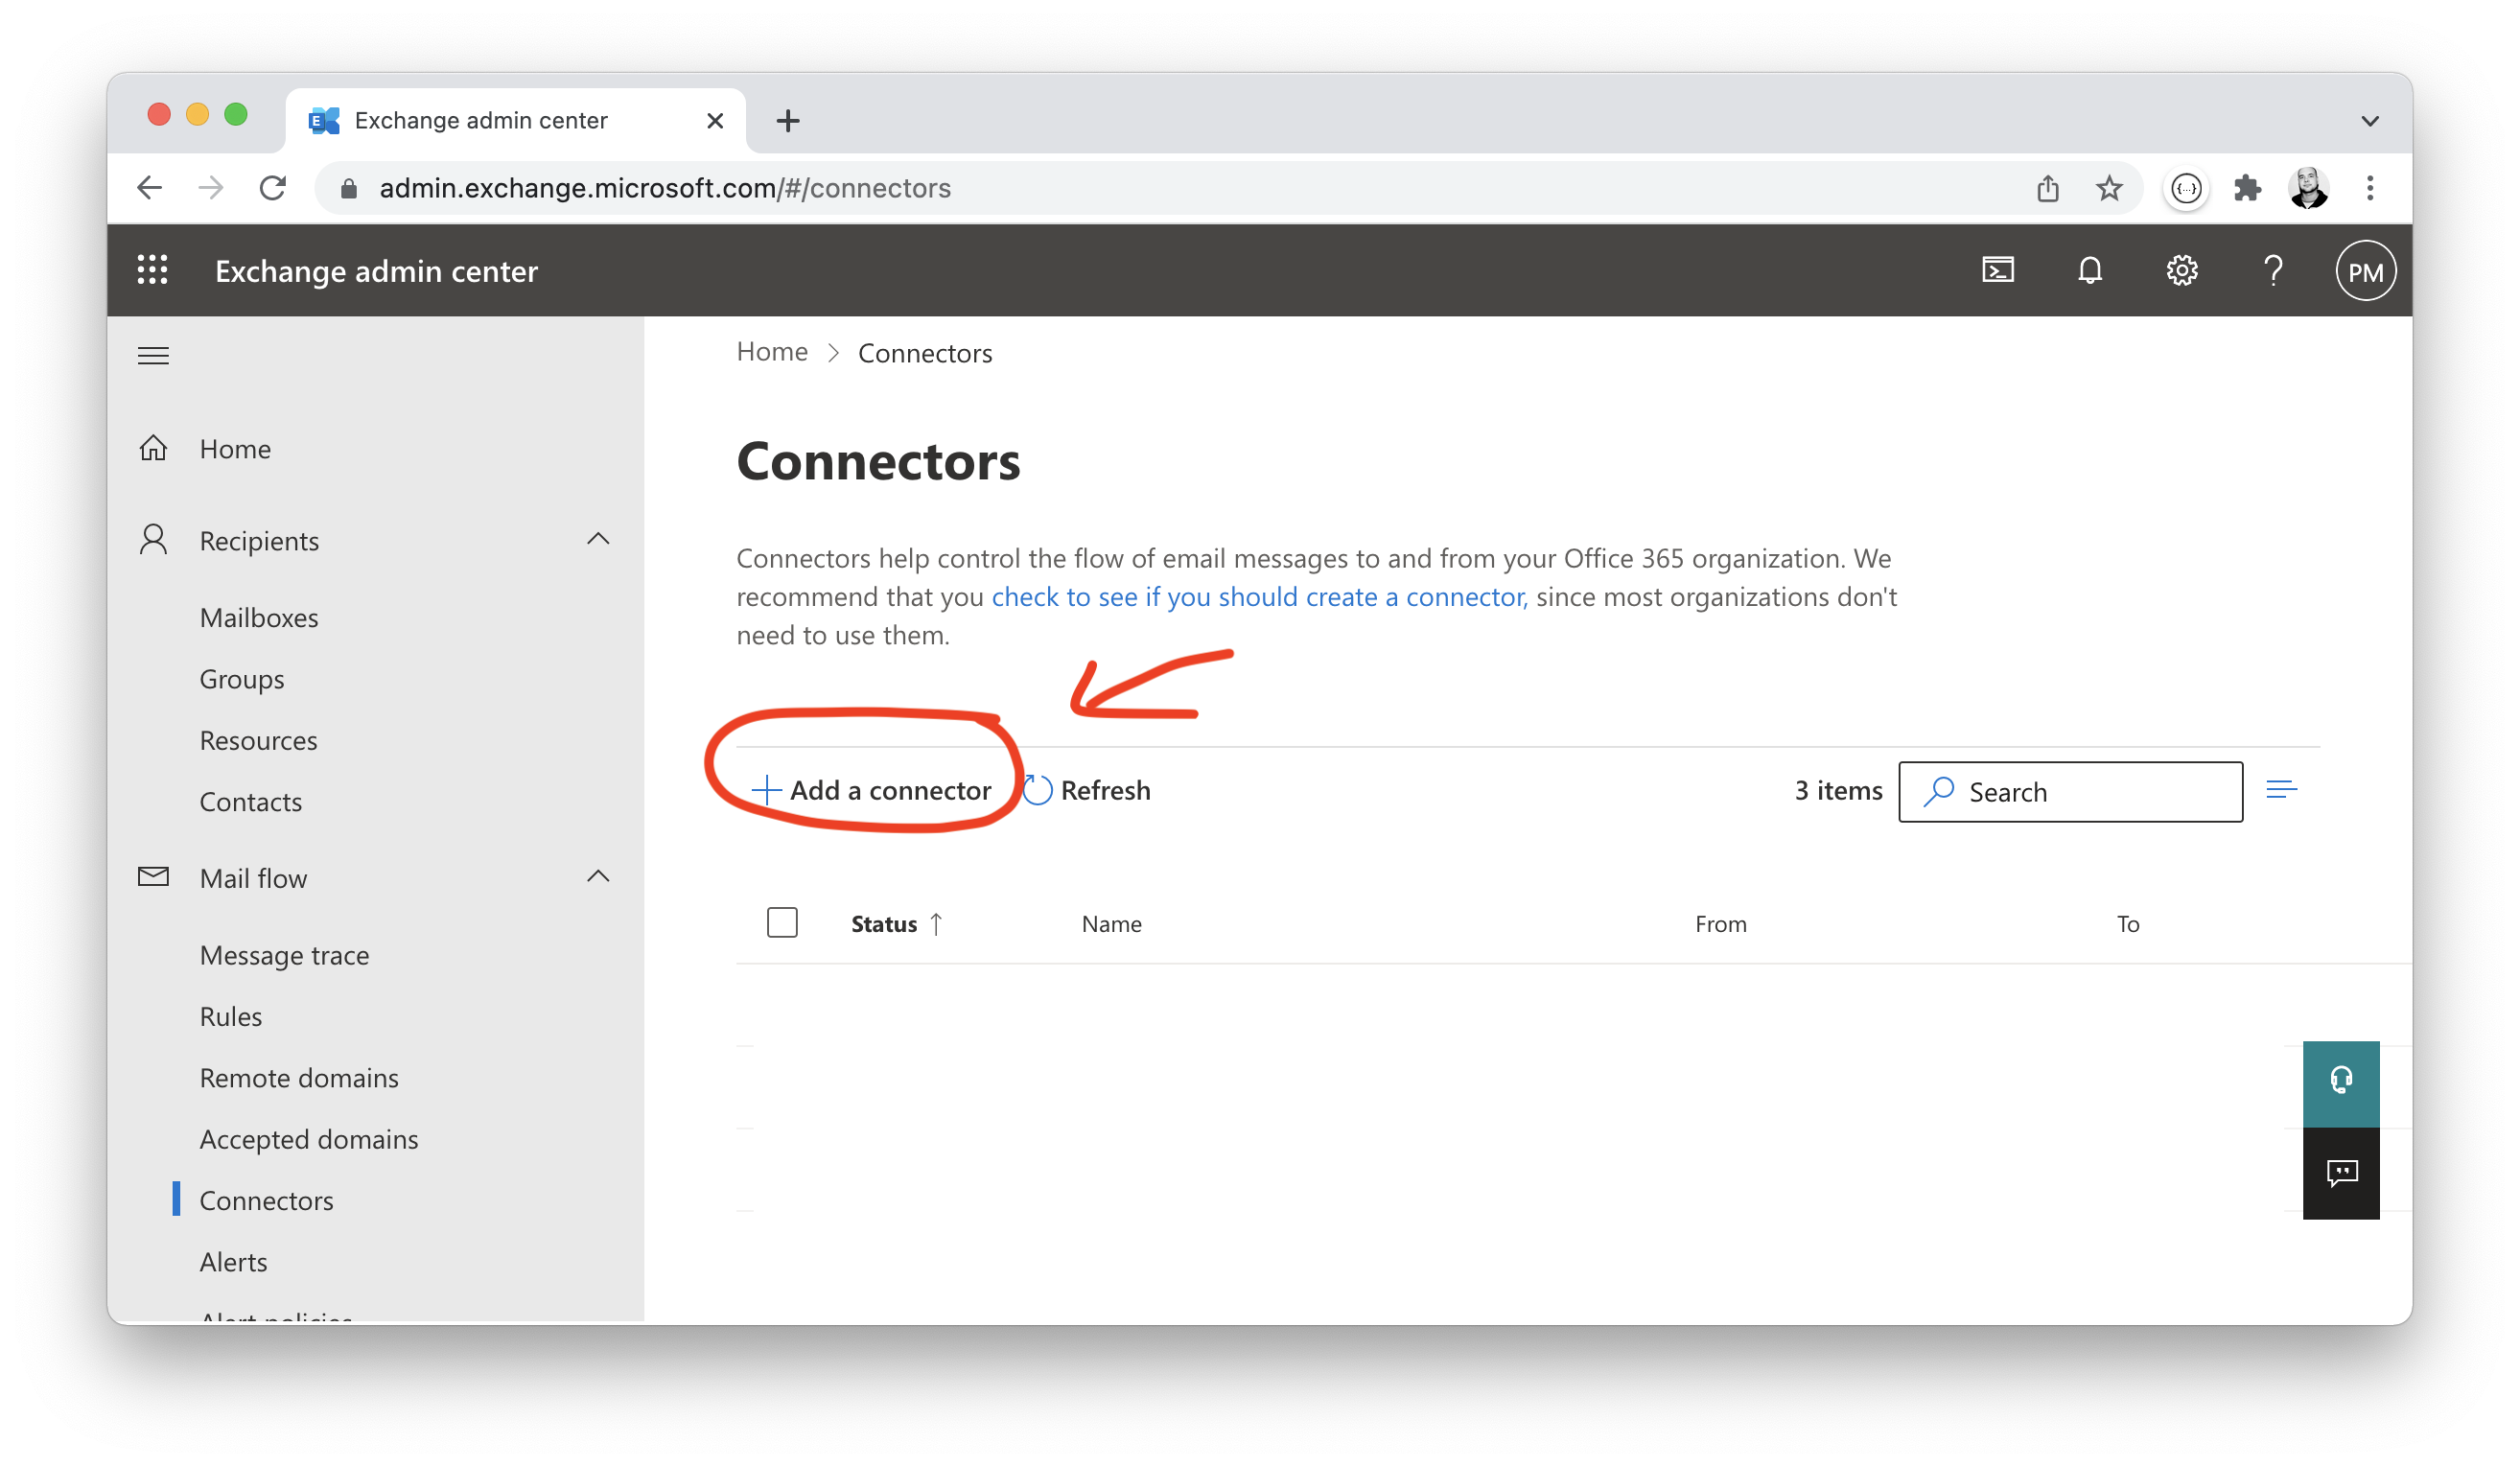Refresh the connectors list
The image size is (2520, 1467).
coord(1086,790)
